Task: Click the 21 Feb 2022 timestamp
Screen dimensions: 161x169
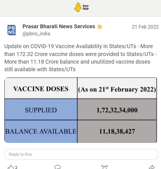Action: pyautogui.click(x=145, y=27)
